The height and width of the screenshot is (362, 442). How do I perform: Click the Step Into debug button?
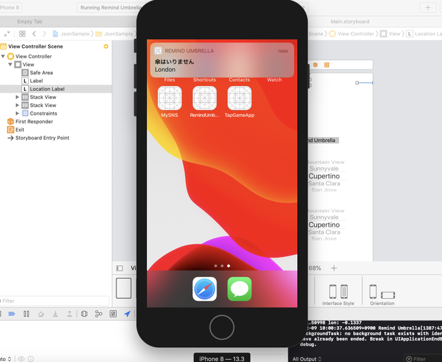pos(55,313)
